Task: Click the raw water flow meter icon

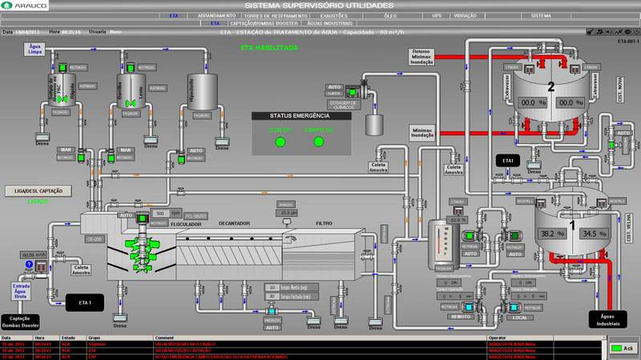Action: [x=41, y=267]
